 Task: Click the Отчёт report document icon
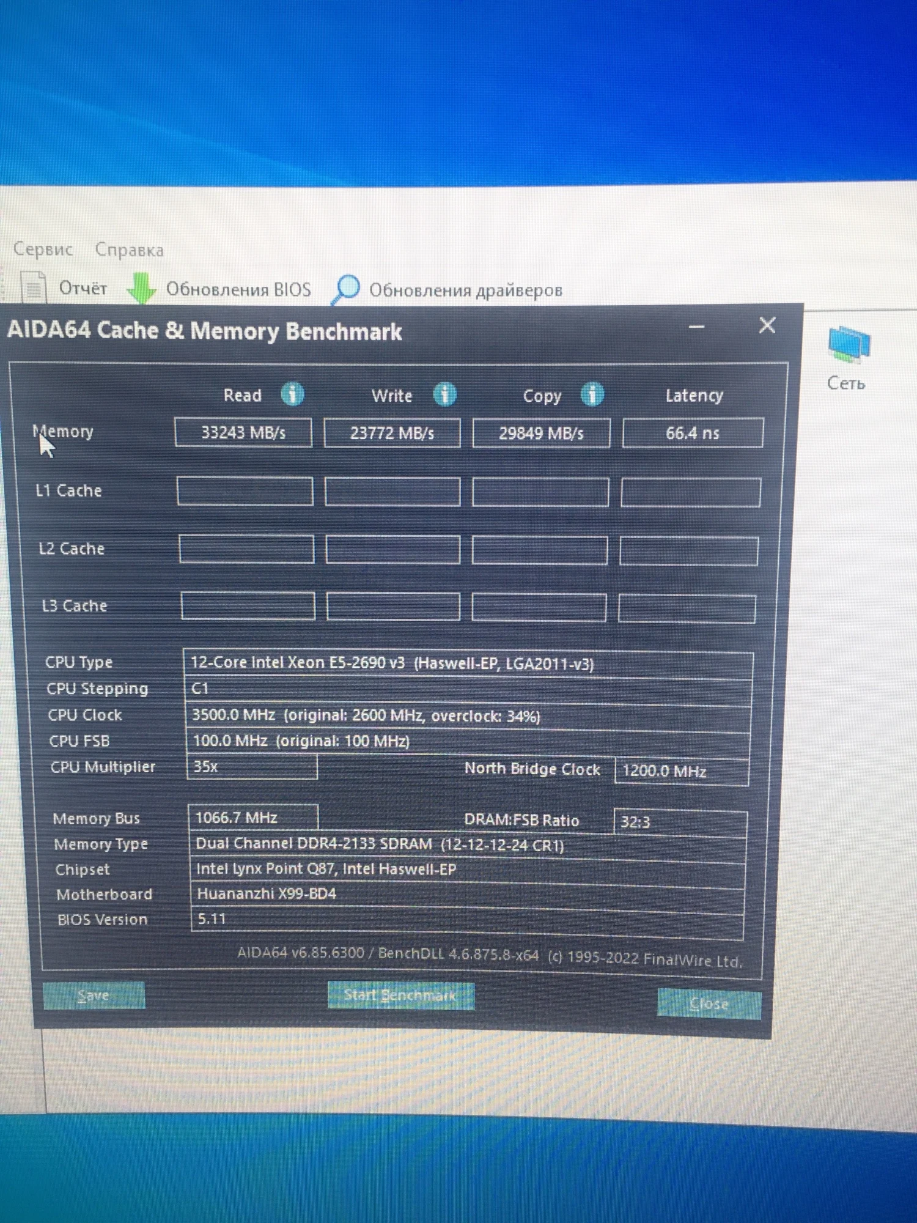click(x=34, y=286)
